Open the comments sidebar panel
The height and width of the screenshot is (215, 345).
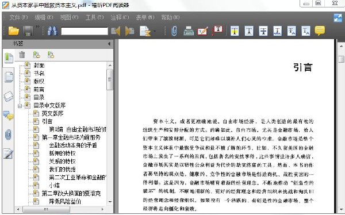click(8, 116)
